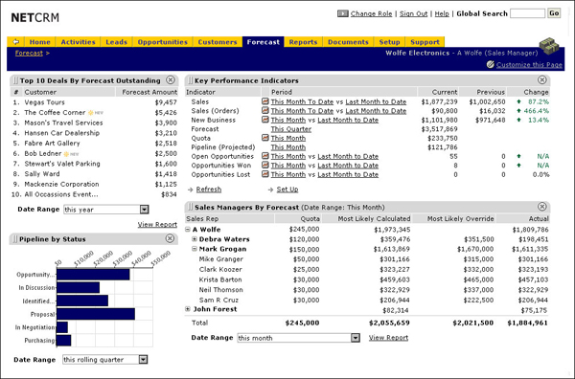Click the Purchasing bar in pipeline chart
The image size is (575, 379).
[64, 340]
